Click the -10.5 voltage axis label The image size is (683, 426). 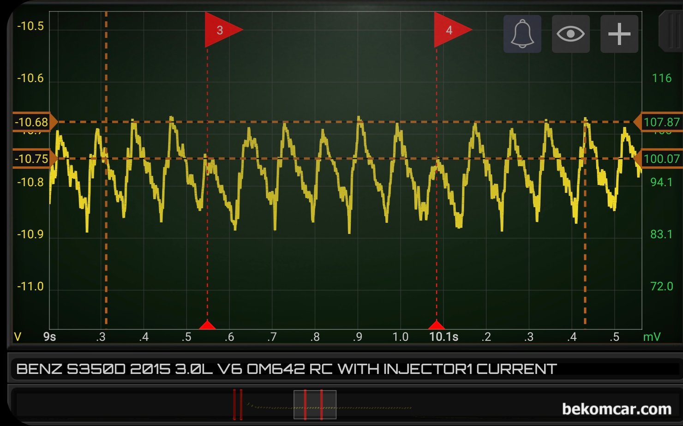click(x=30, y=26)
